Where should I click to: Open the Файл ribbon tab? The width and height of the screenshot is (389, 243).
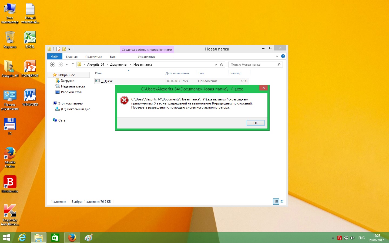click(x=55, y=56)
